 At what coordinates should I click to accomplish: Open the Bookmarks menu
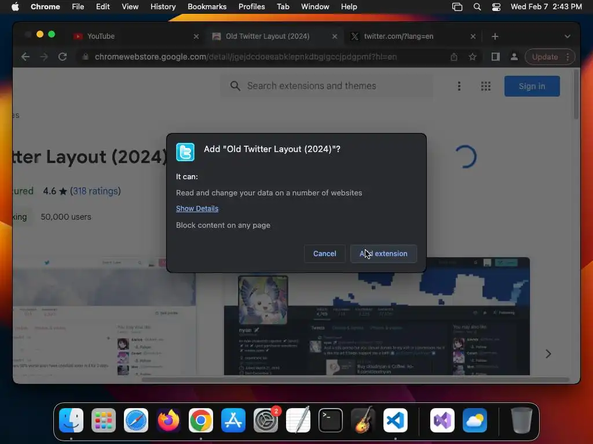click(x=207, y=7)
